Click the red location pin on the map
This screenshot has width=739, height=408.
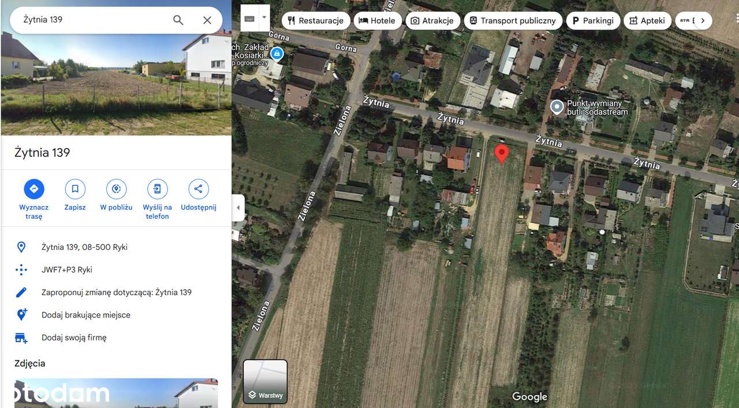coord(502,154)
